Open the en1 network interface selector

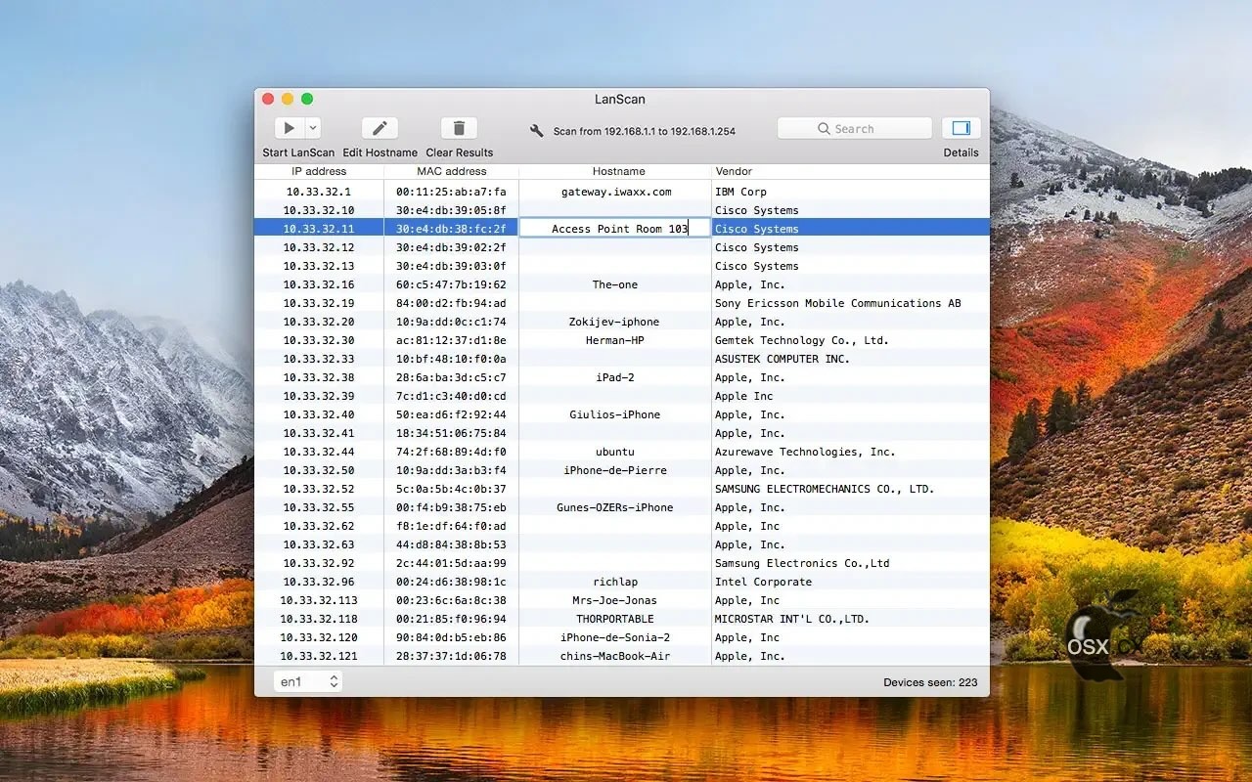pyautogui.click(x=307, y=681)
